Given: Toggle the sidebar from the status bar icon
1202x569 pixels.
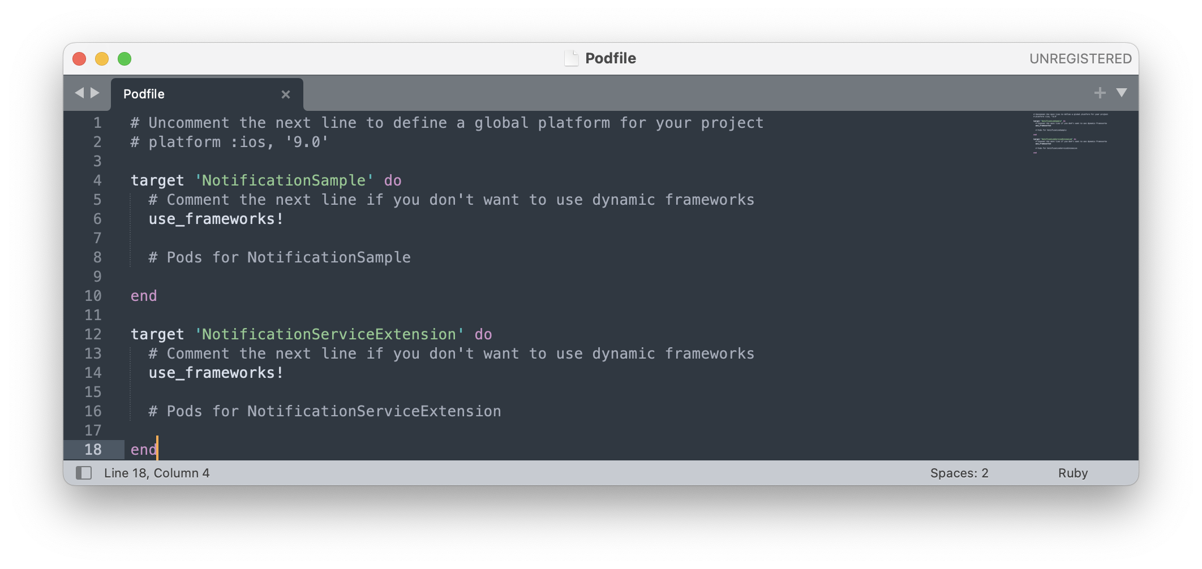Looking at the screenshot, I should pos(84,473).
